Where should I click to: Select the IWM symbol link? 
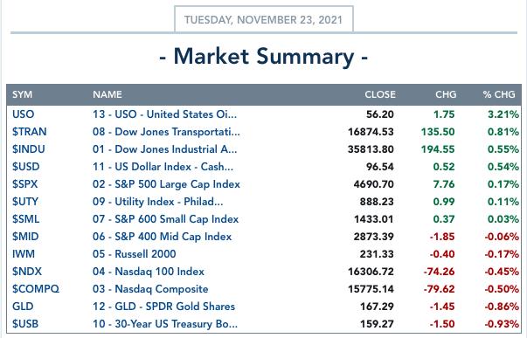tap(24, 254)
